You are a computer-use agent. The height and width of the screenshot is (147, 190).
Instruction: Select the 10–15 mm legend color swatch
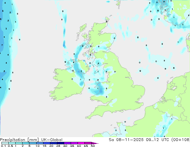40,143
